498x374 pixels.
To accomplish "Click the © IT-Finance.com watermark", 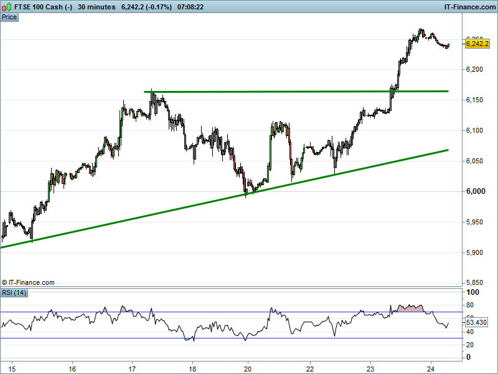I will click(28, 282).
